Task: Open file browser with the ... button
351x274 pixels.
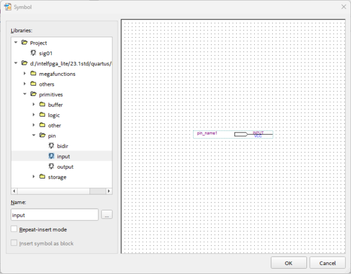Action: [107, 215]
